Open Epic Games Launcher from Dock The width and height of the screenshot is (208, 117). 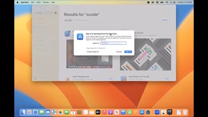tap(170, 112)
